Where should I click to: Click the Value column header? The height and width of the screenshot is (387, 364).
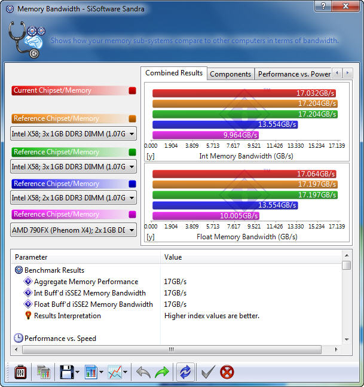(251, 257)
